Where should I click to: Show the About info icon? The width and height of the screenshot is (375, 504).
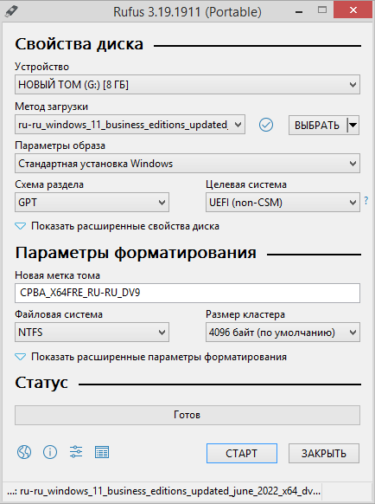pos(50,452)
